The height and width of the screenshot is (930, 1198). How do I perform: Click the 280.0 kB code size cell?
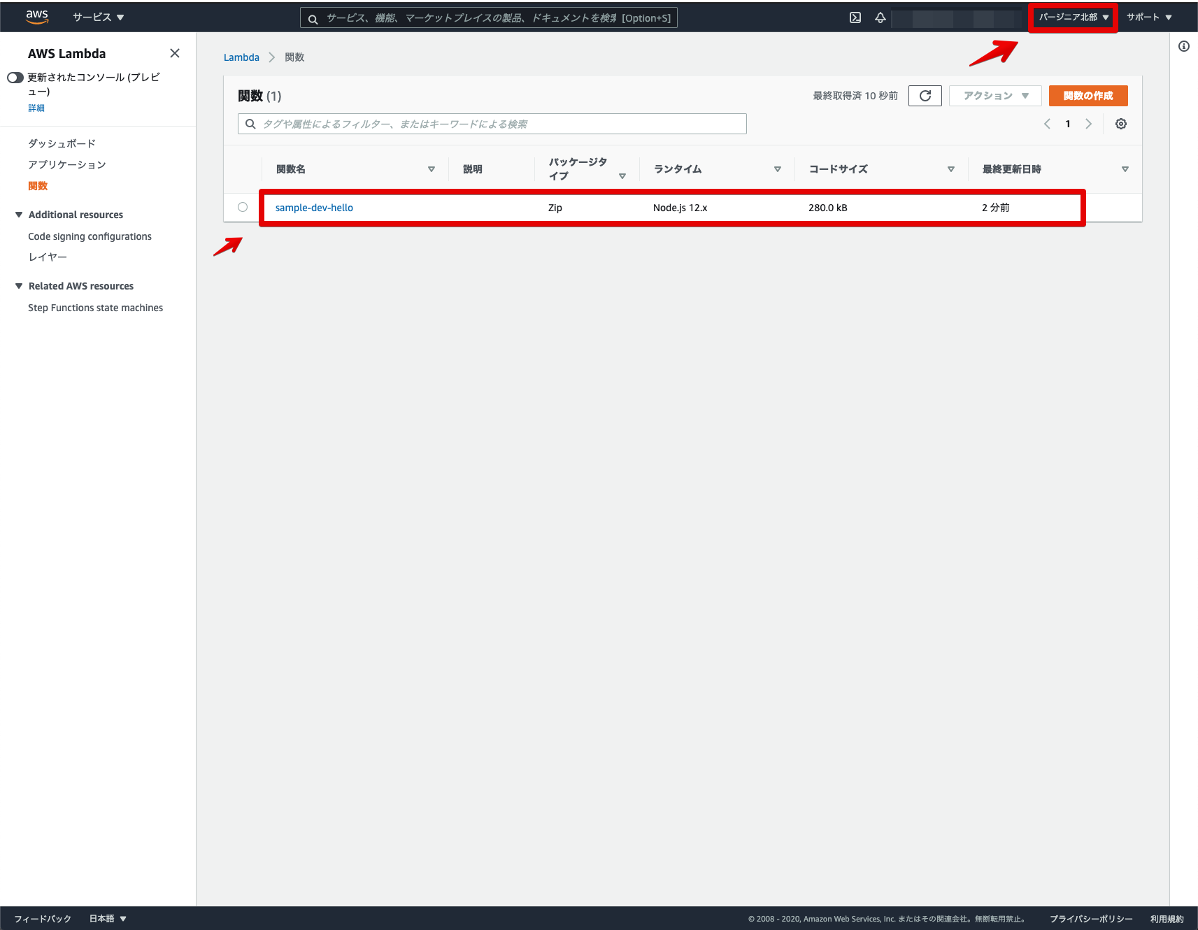828,208
